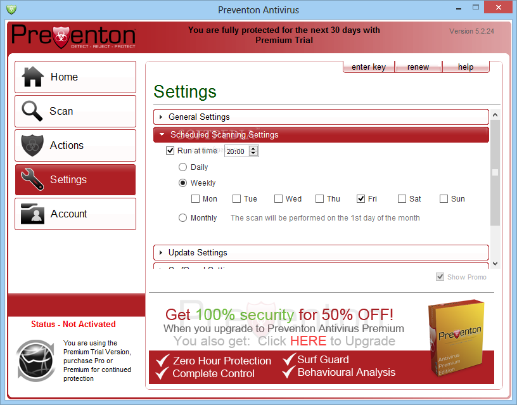Click the settings scrollbar up arrow
This screenshot has height=405, width=517.
pos(495,115)
